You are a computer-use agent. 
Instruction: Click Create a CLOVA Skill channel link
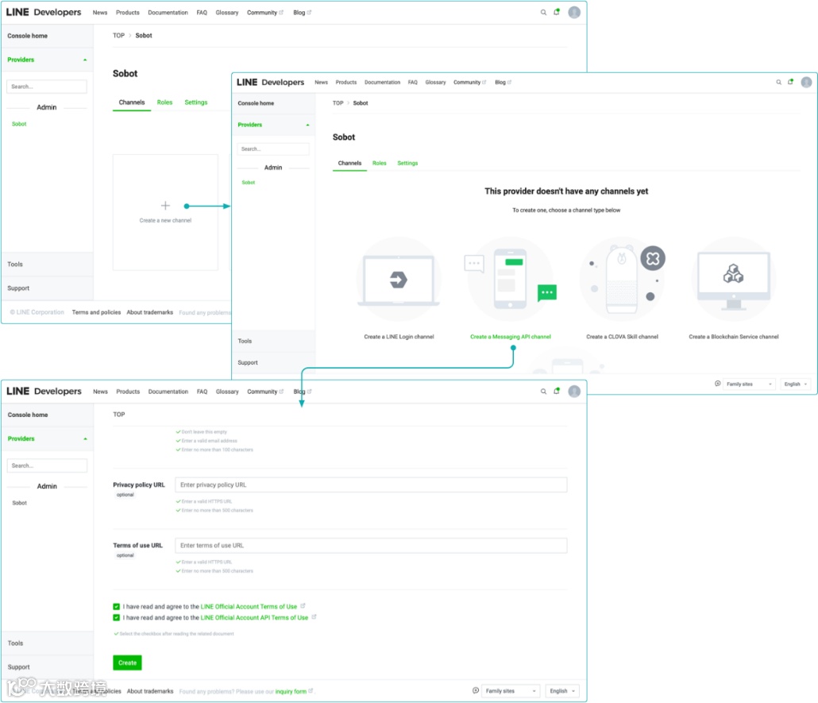pos(622,337)
